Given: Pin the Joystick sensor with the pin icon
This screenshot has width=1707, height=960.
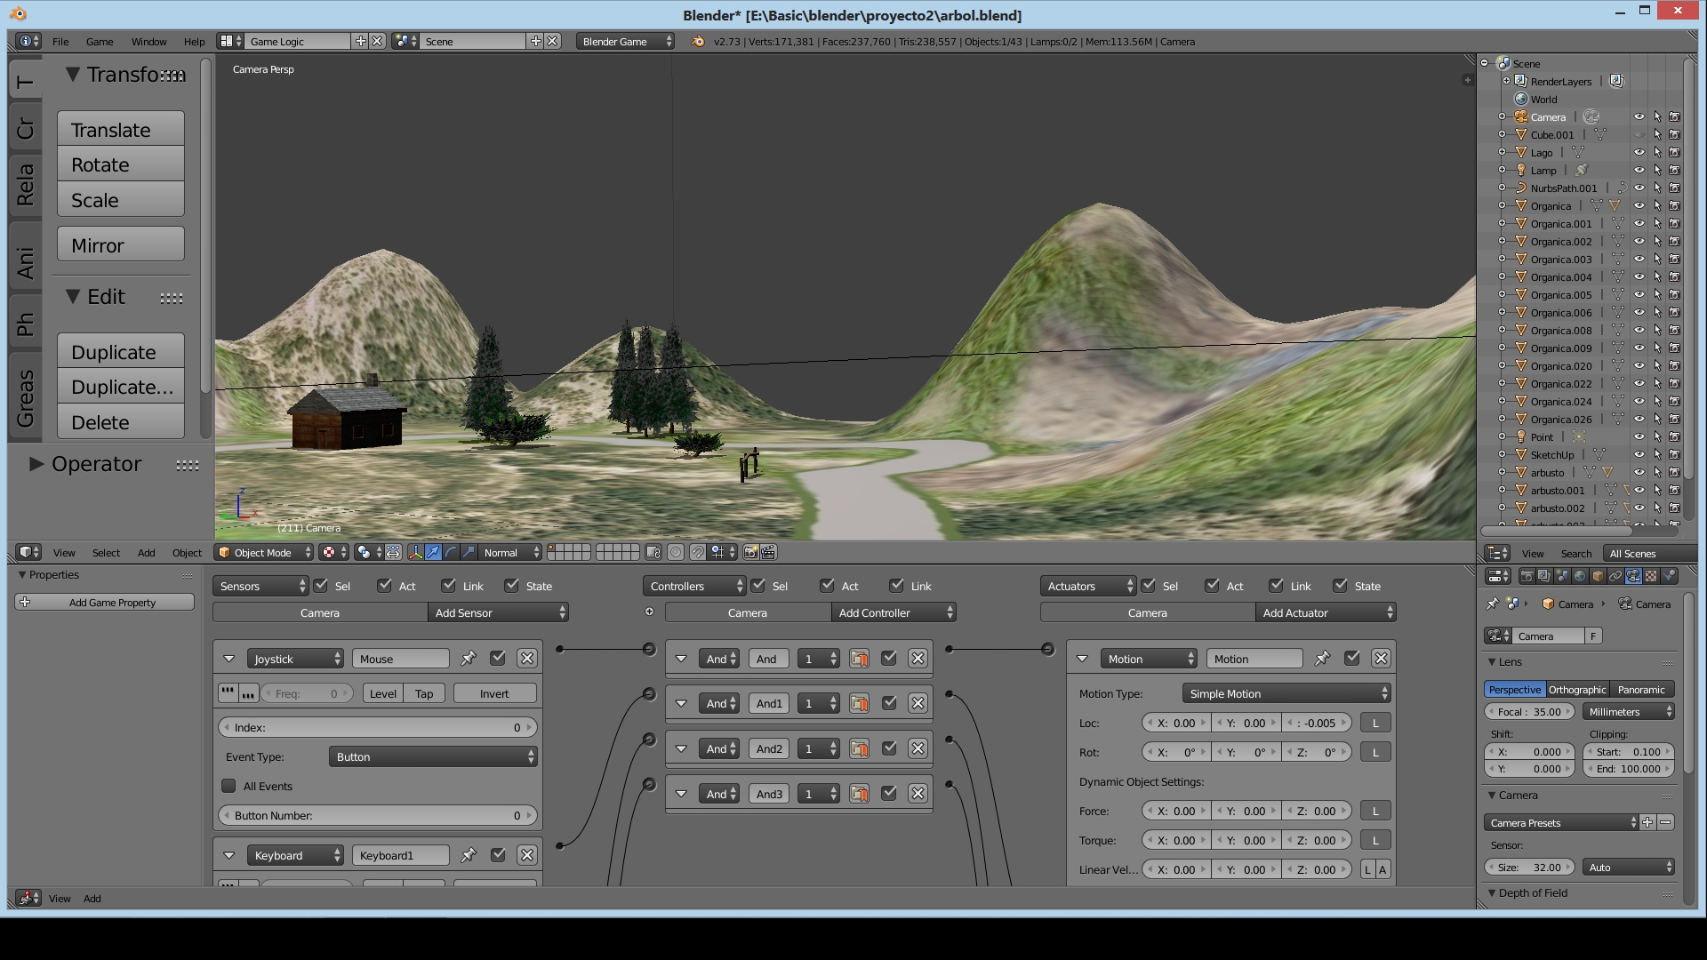Looking at the screenshot, I should coord(468,659).
